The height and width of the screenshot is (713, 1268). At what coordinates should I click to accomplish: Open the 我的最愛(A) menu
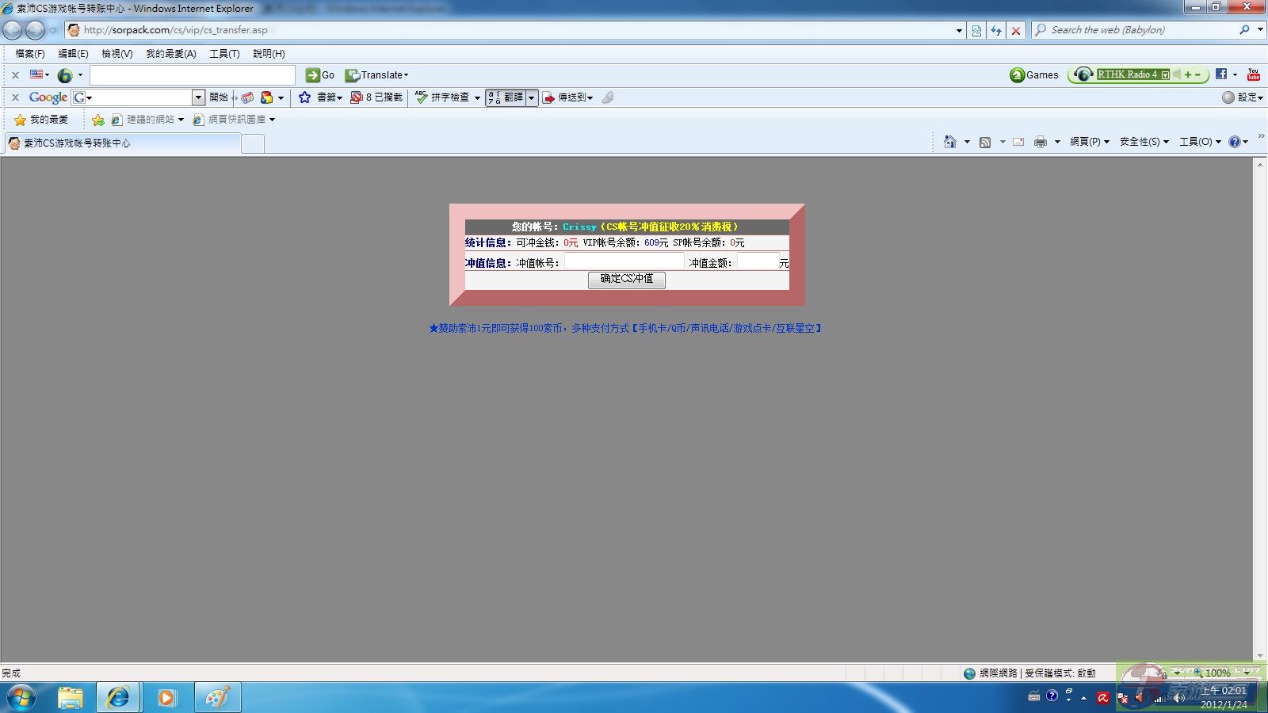coord(170,54)
